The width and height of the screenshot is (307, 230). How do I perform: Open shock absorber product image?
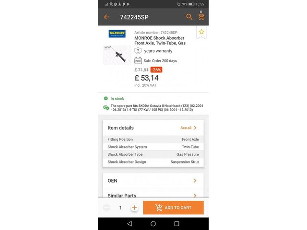point(117,55)
